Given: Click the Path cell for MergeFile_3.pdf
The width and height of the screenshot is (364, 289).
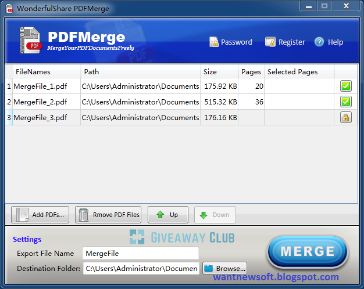Looking at the screenshot, I should [x=141, y=117].
